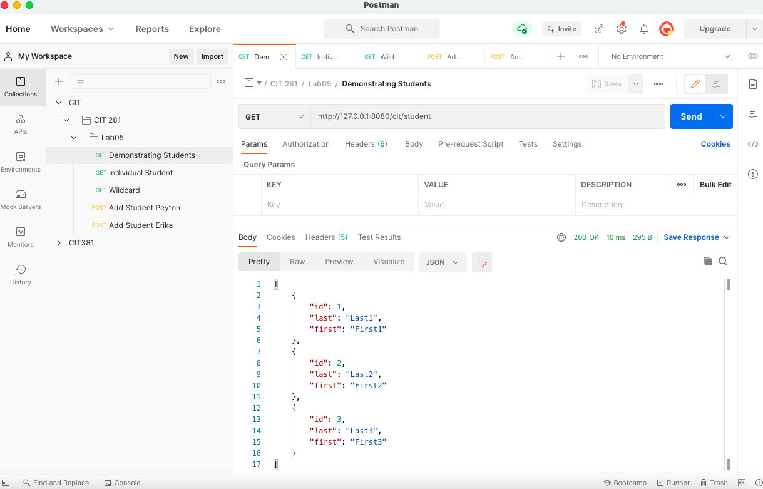Open the Pre-request Script tab

click(x=471, y=144)
